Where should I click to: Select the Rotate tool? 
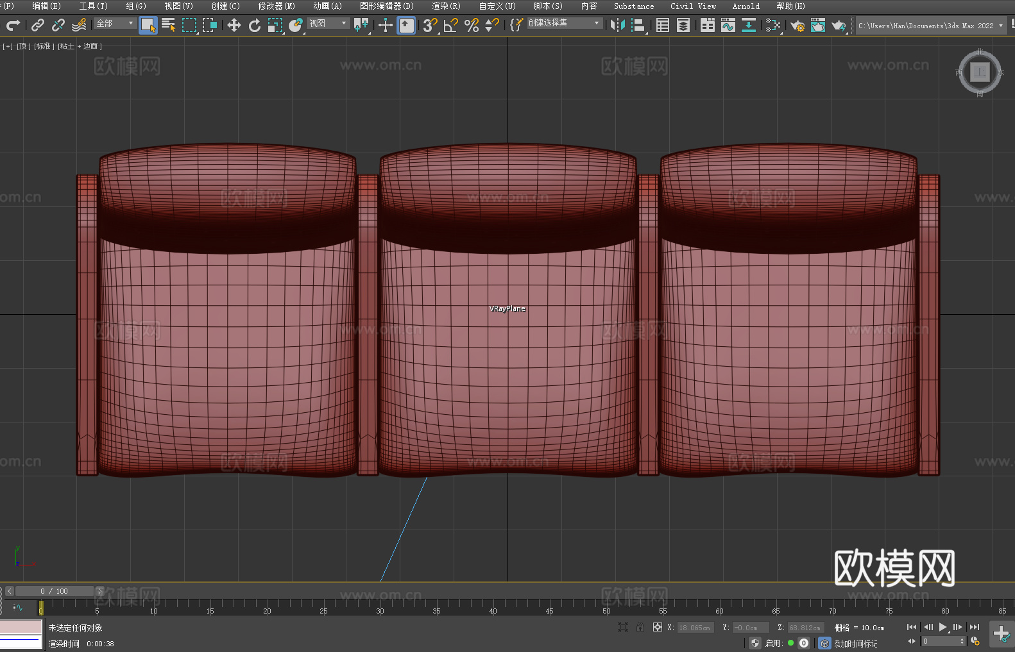point(255,25)
